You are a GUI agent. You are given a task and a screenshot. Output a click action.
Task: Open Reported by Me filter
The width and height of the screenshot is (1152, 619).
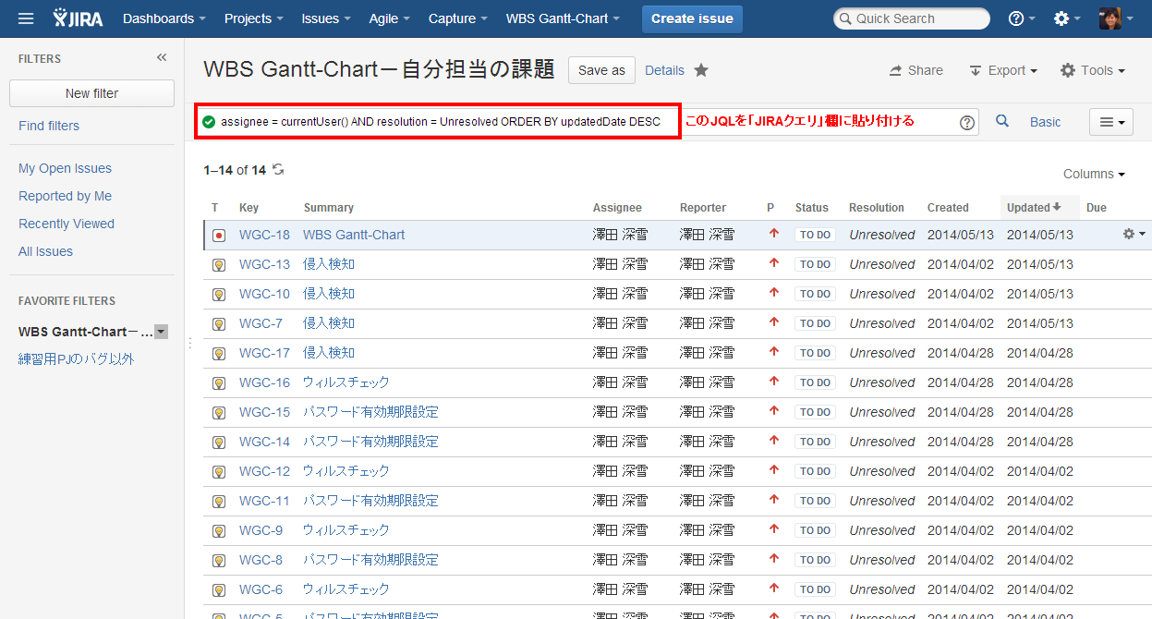tap(65, 196)
